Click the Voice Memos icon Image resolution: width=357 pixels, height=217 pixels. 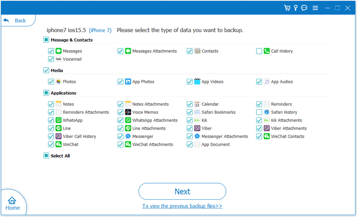click(x=128, y=112)
